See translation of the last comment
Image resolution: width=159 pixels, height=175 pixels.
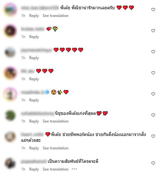(55, 169)
